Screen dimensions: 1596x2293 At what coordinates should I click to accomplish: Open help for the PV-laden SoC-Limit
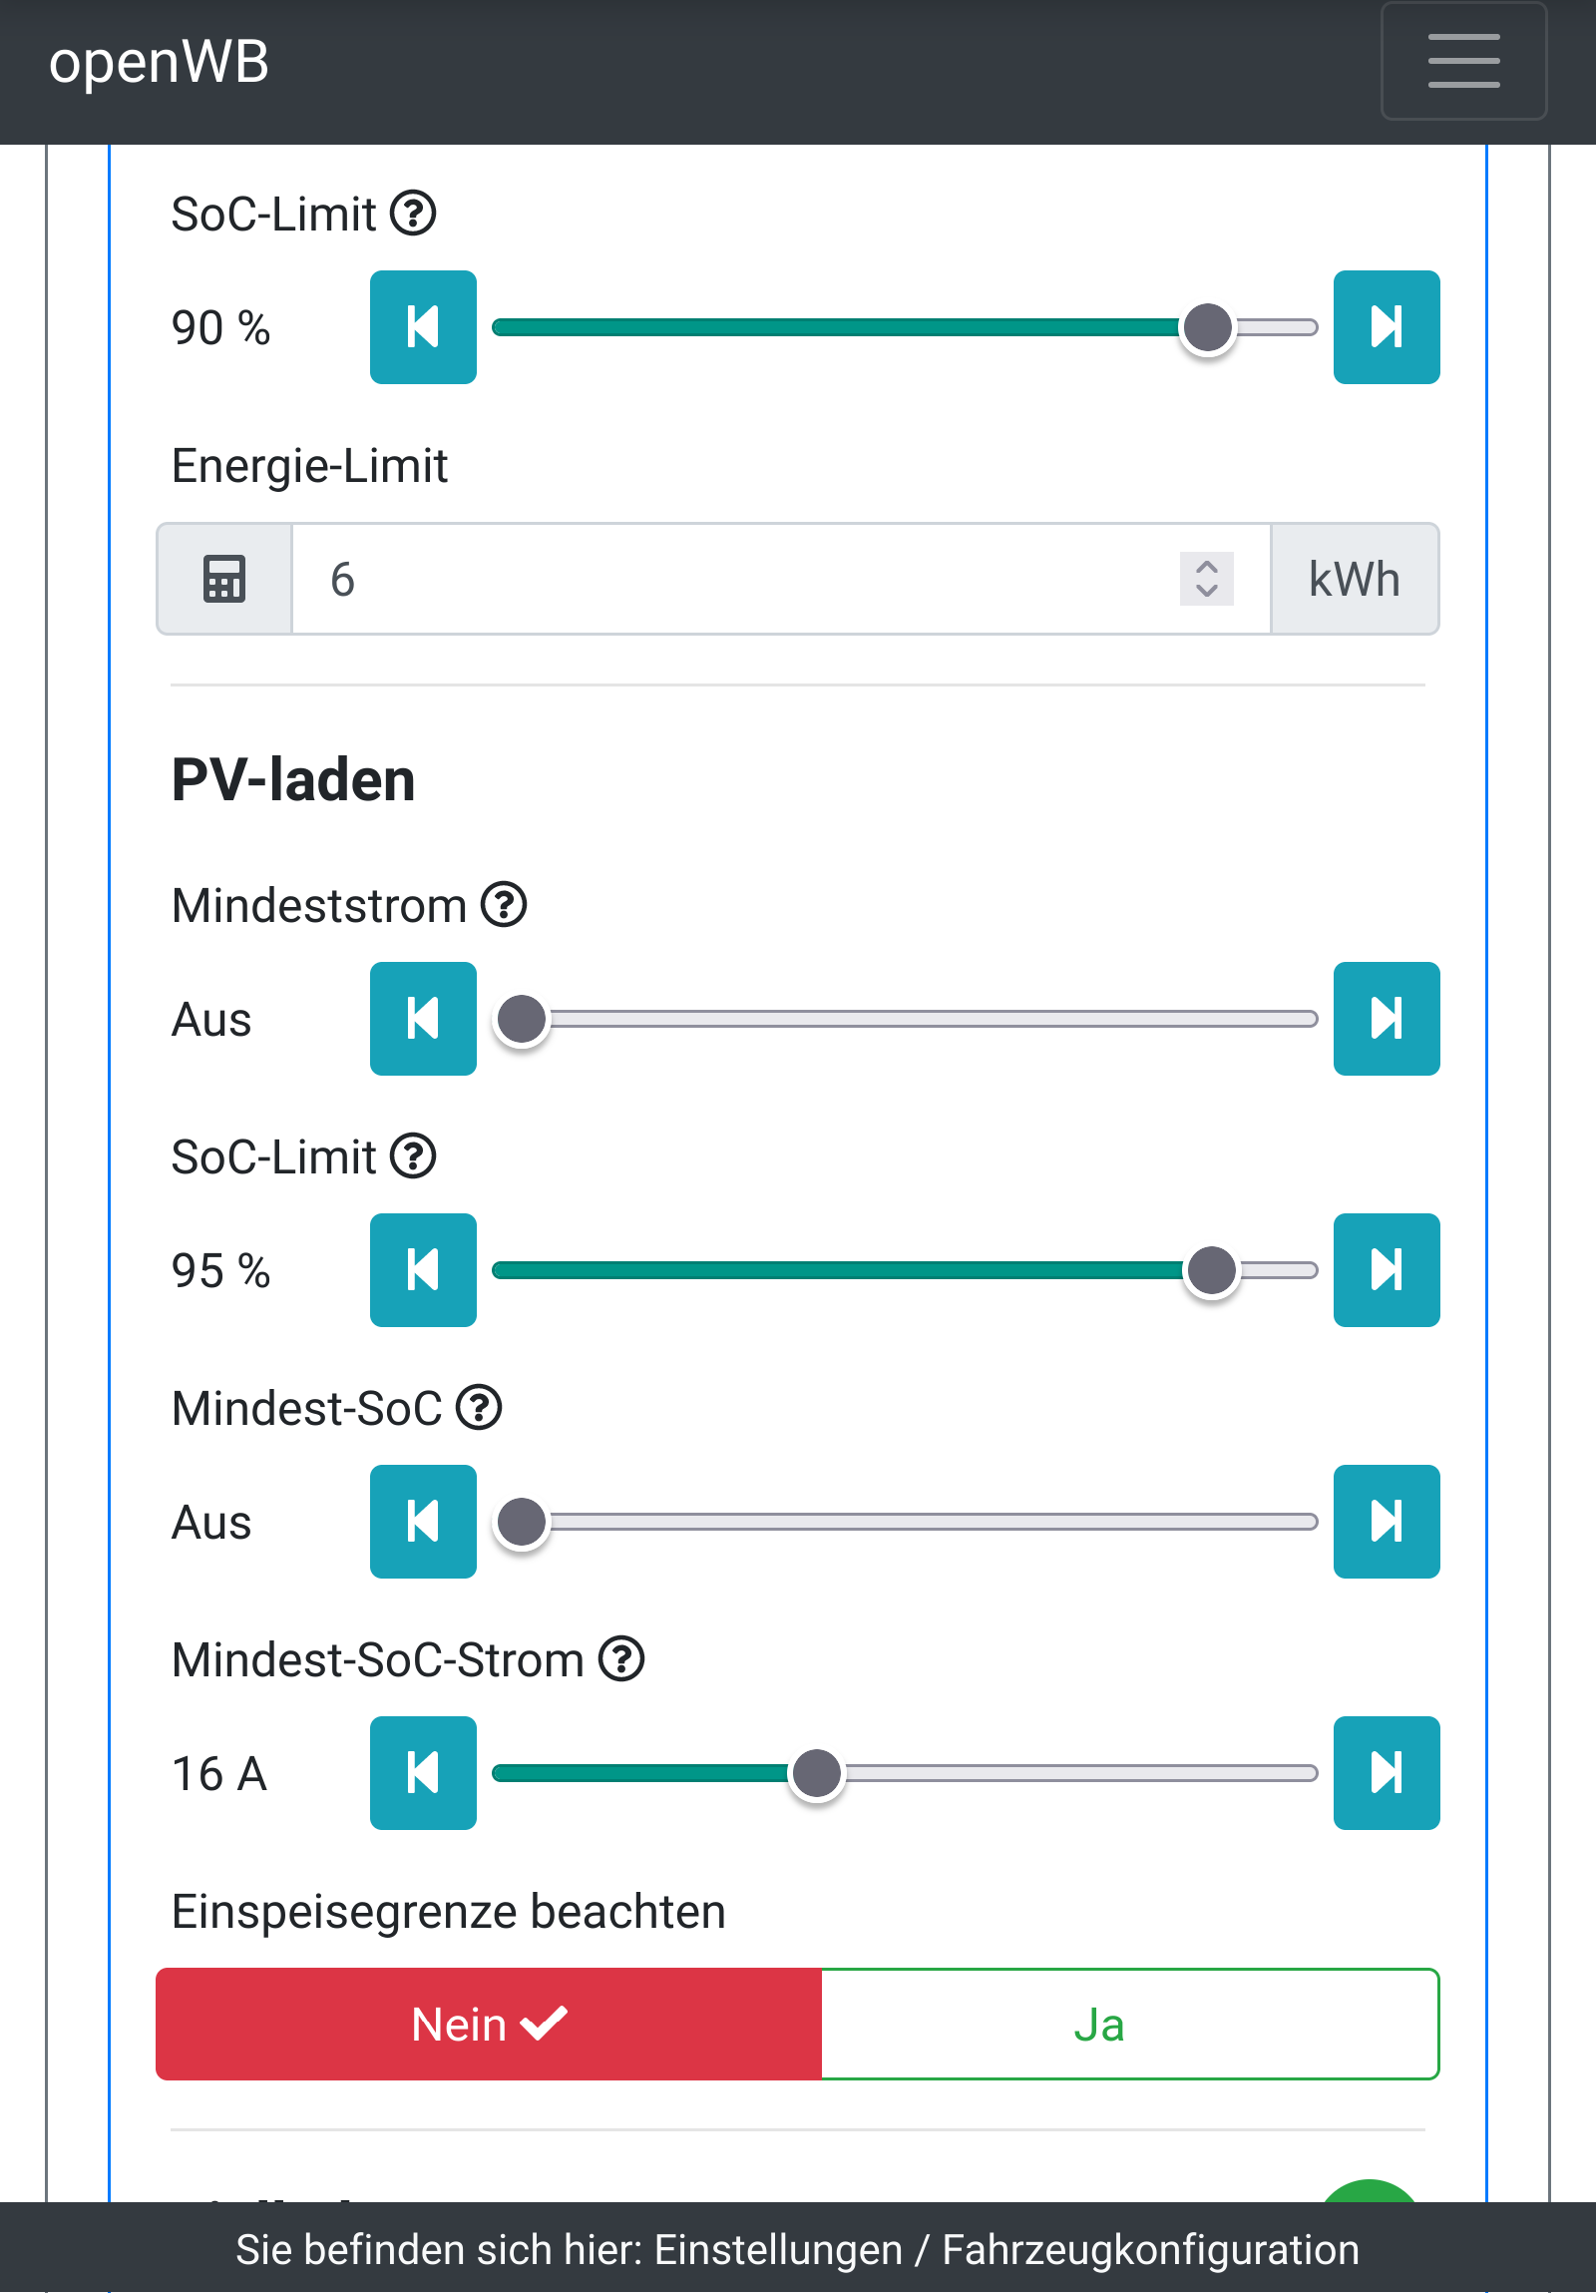tap(412, 1156)
